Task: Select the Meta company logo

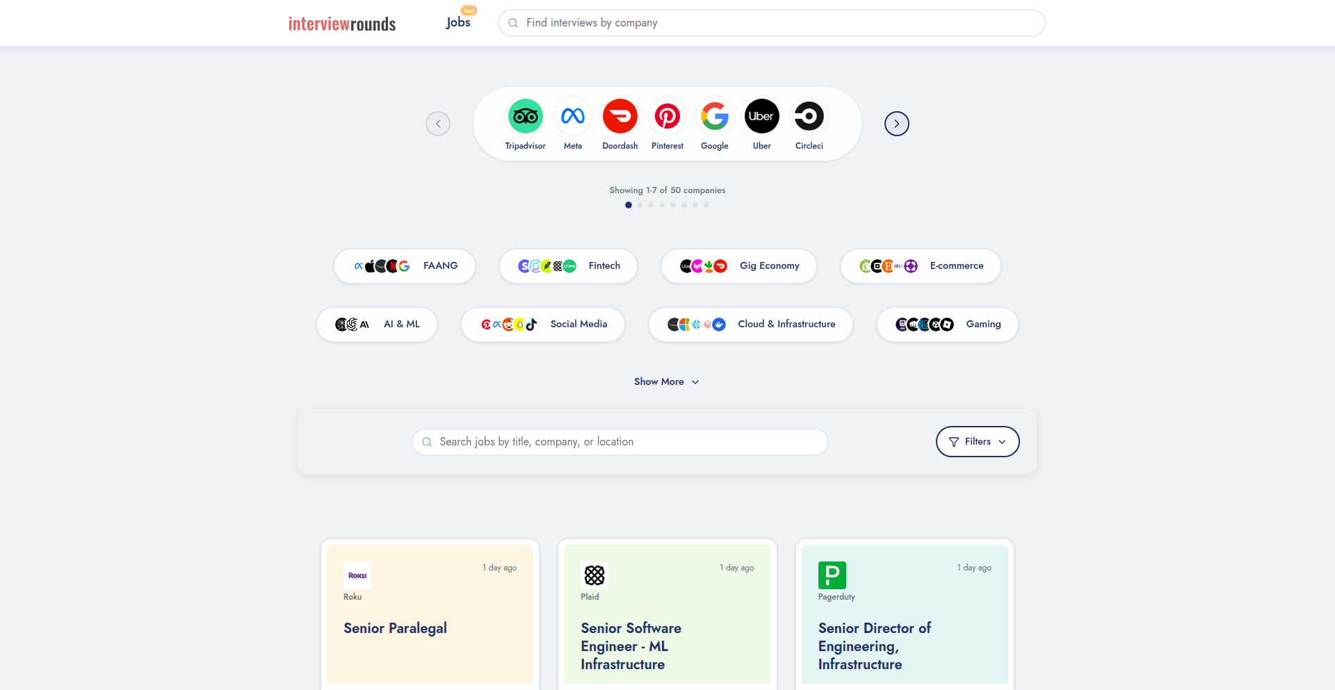Action: click(573, 116)
